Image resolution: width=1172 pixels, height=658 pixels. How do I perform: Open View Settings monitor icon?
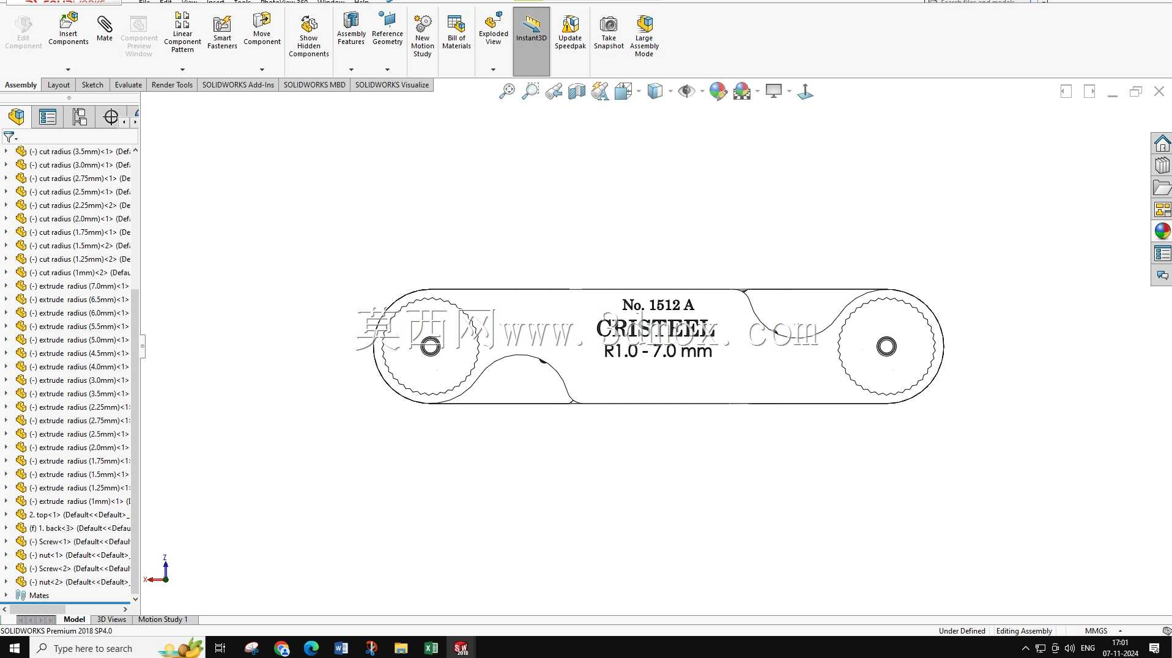click(x=774, y=92)
